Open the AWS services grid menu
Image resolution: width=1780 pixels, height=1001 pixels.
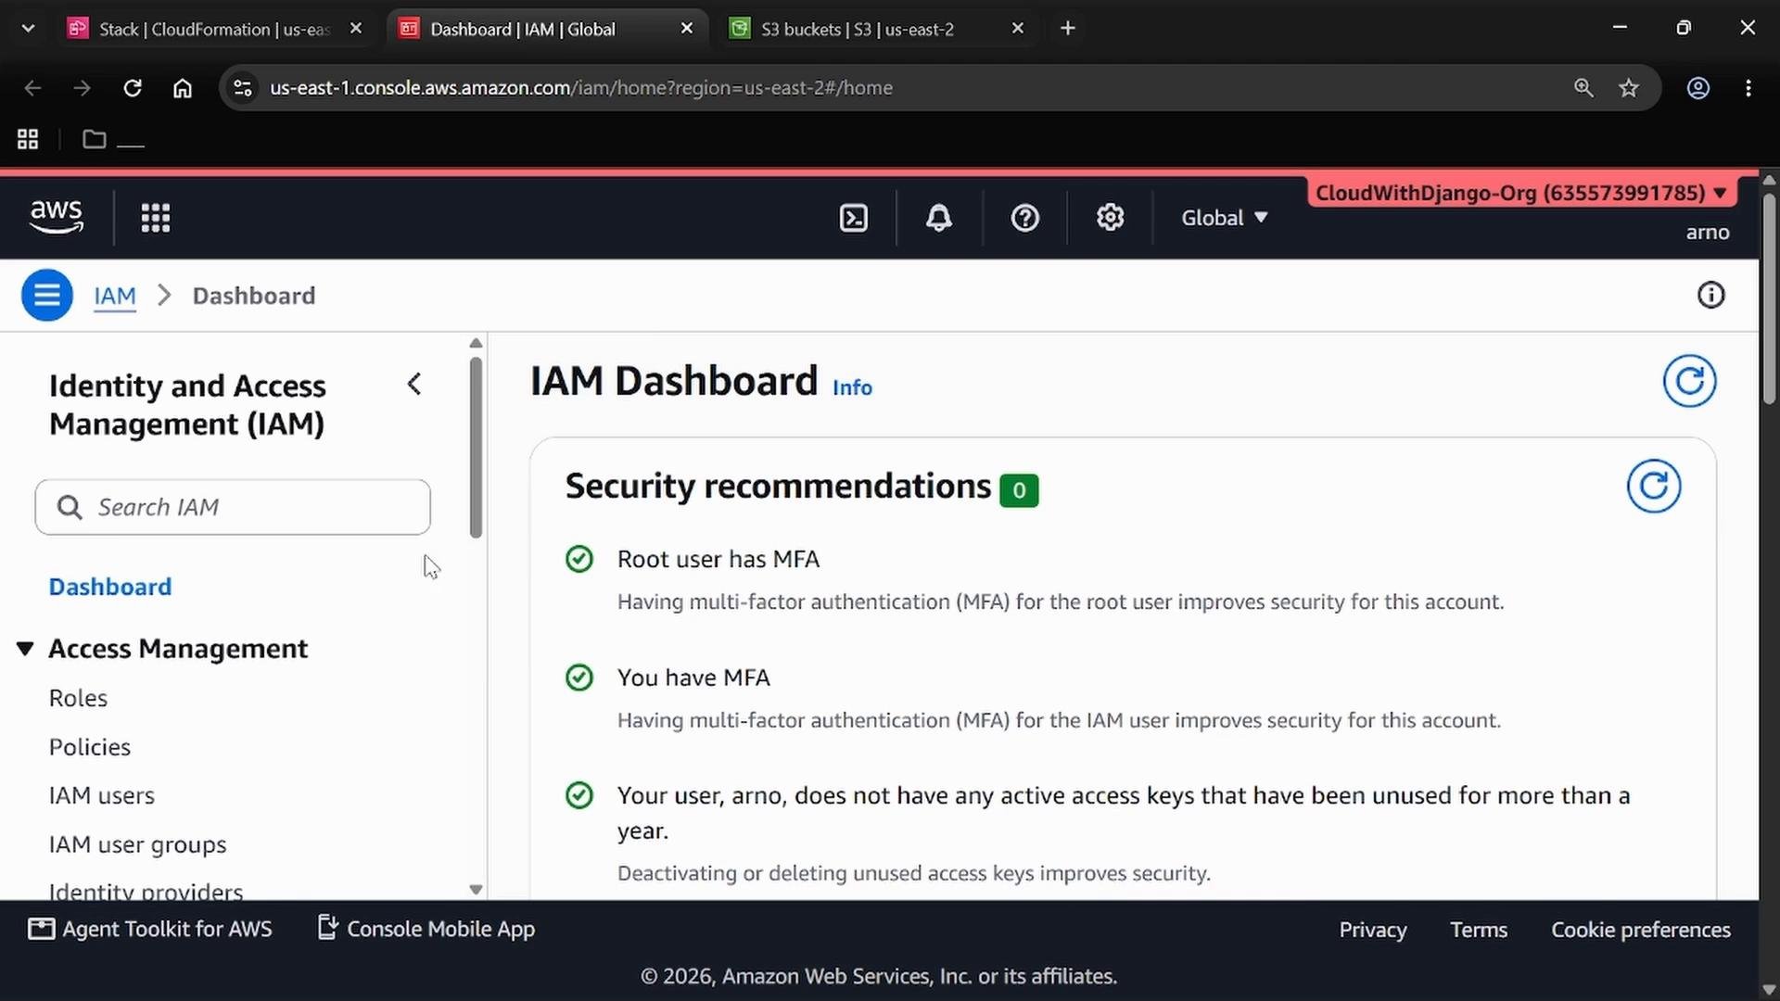pyautogui.click(x=156, y=218)
